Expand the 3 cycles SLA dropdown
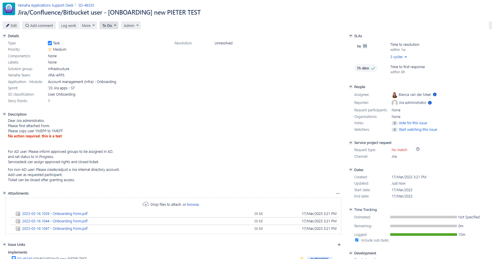This screenshot has height=259, width=492. (x=399, y=57)
